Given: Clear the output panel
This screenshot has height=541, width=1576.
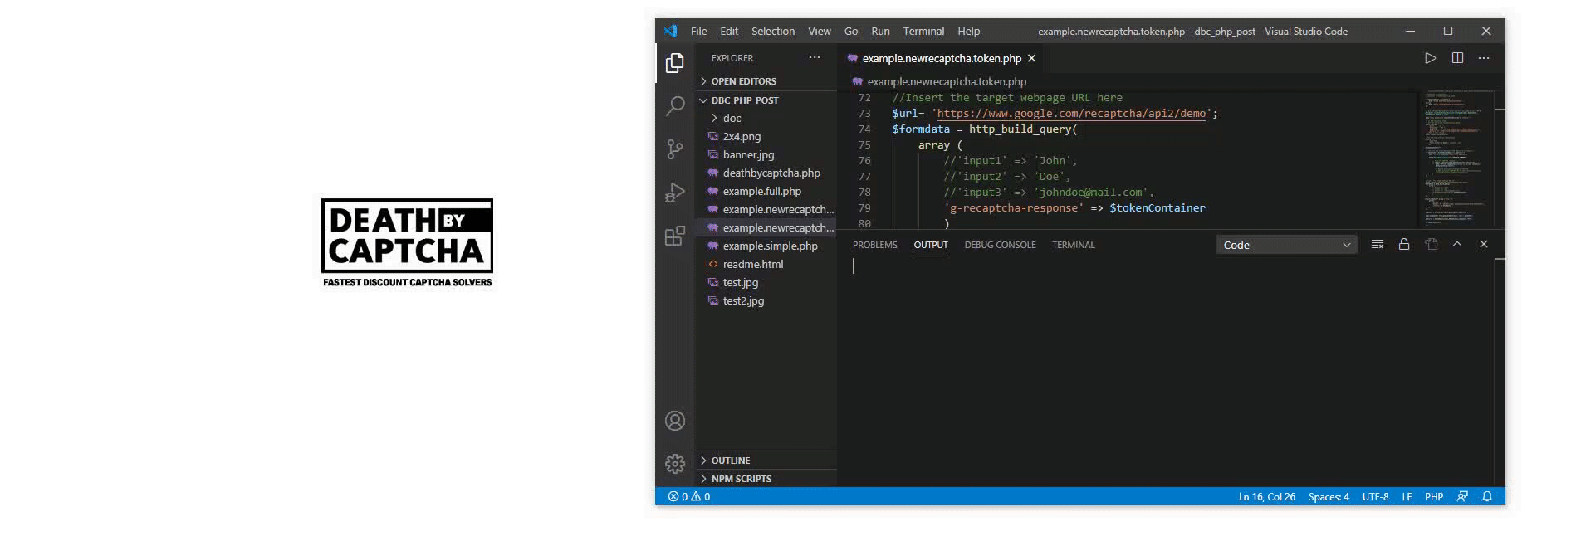Looking at the screenshot, I should (1378, 245).
